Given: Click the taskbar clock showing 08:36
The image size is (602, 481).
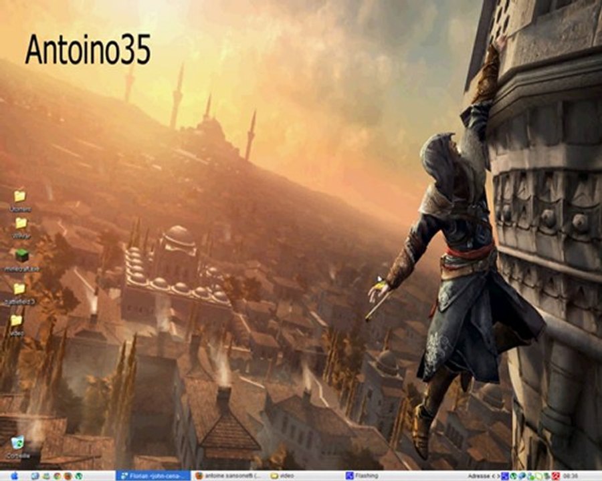Looking at the screenshot, I should pyautogui.click(x=571, y=476).
